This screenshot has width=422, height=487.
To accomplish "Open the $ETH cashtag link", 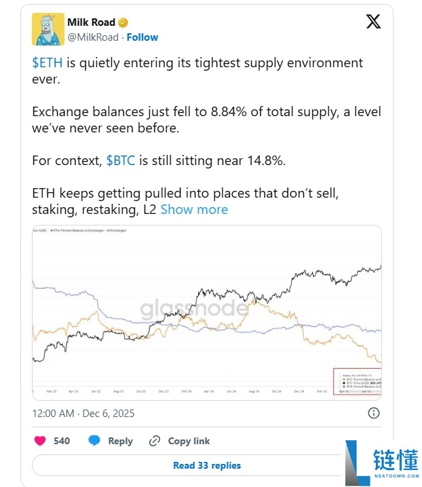I will click(x=48, y=63).
